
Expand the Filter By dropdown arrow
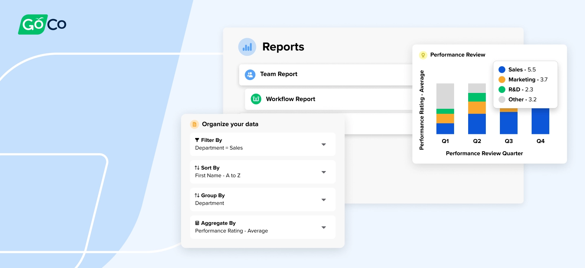coord(324,144)
